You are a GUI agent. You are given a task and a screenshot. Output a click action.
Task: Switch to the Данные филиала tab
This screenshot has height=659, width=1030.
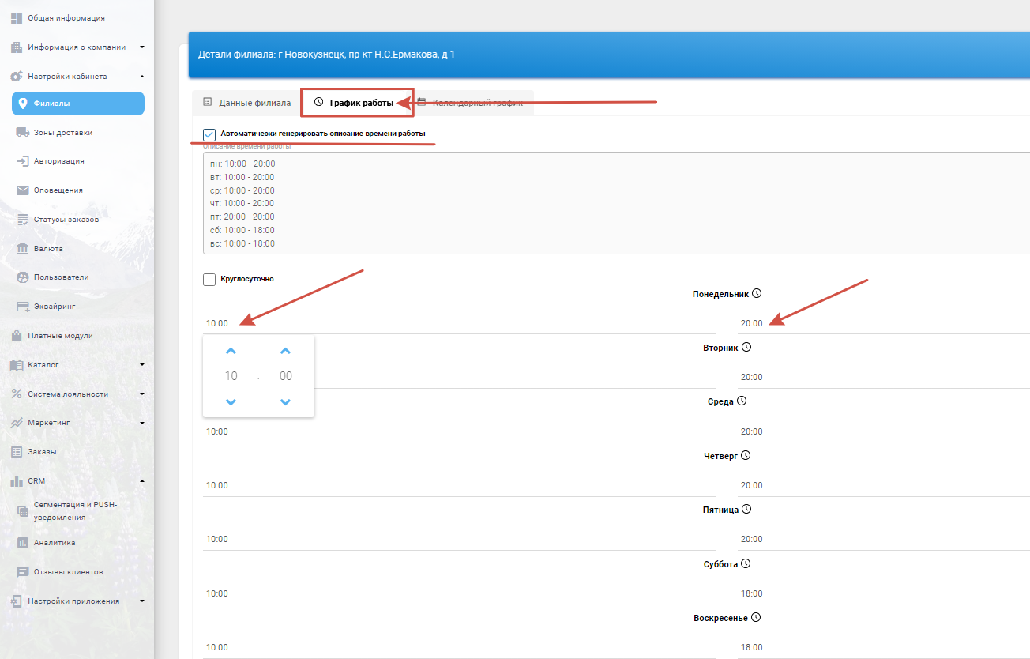[x=246, y=103]
